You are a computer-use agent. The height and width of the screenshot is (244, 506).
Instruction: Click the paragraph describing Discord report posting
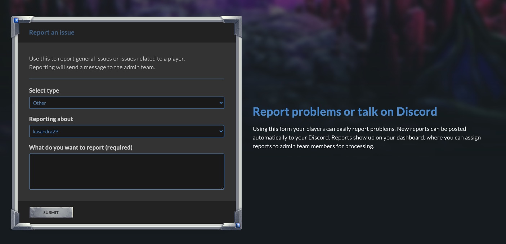tap(367, 137)
